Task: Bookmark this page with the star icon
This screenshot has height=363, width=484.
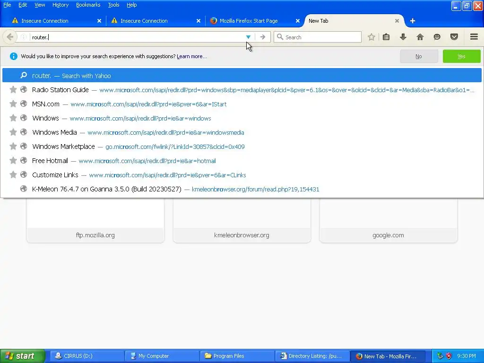Action: pos(372,37)
